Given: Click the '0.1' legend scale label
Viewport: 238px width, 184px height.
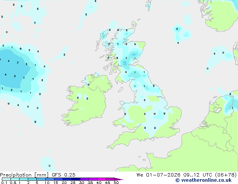Looking at the screenshot, I should (x=4, y=182).
